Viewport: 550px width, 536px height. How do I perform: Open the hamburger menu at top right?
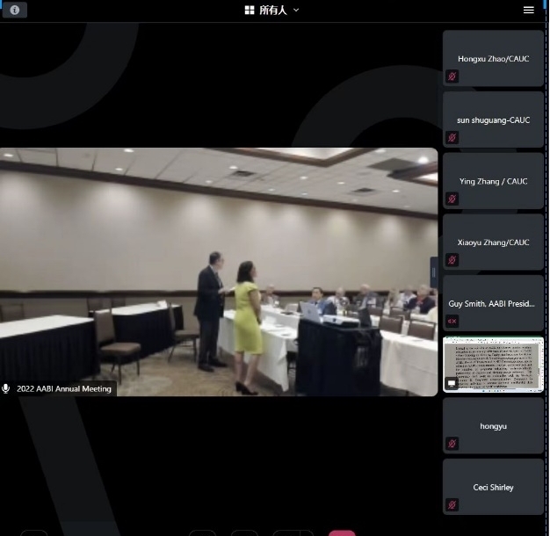tap(528, 10)
